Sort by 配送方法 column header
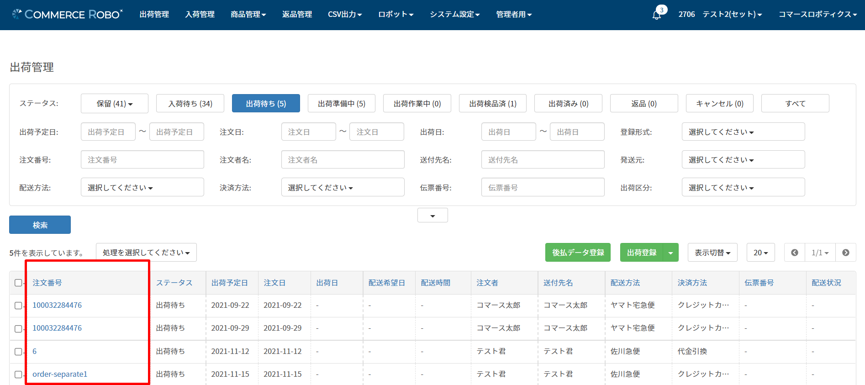 625,283
